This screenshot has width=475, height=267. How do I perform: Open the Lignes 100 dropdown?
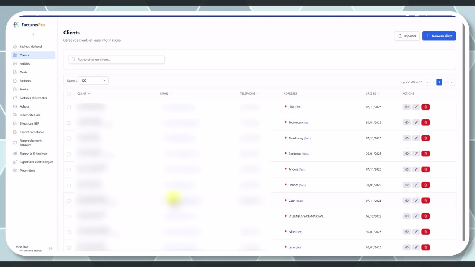tap(94, 80)
